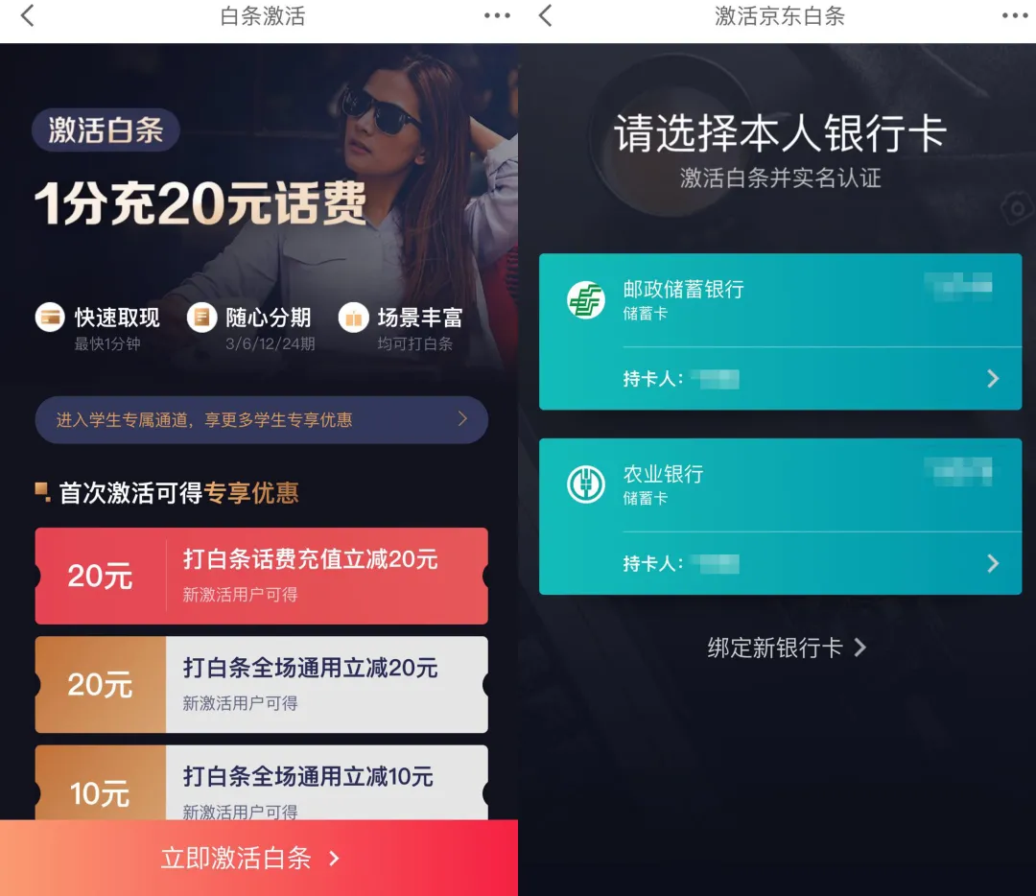Select the 全场通用立减20元 coupon
Screen dimensions: 1036x896
point(262,685)
